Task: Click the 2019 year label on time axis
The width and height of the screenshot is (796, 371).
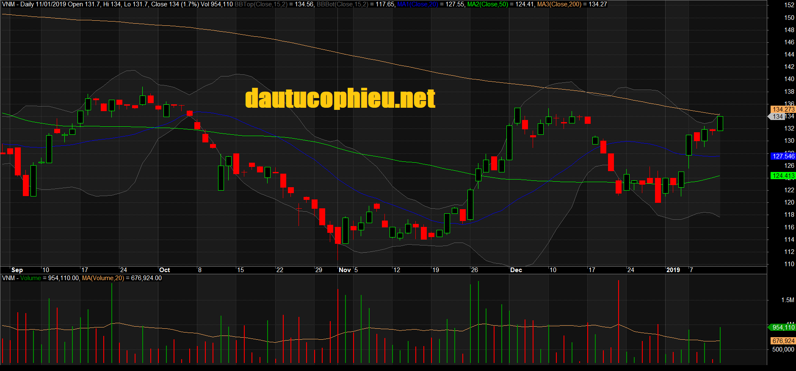Action: 673,270
